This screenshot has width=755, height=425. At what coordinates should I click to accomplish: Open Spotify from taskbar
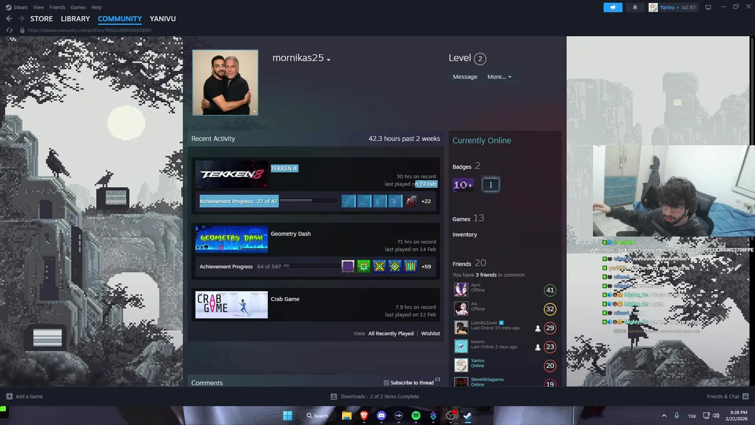click(416, 416)
